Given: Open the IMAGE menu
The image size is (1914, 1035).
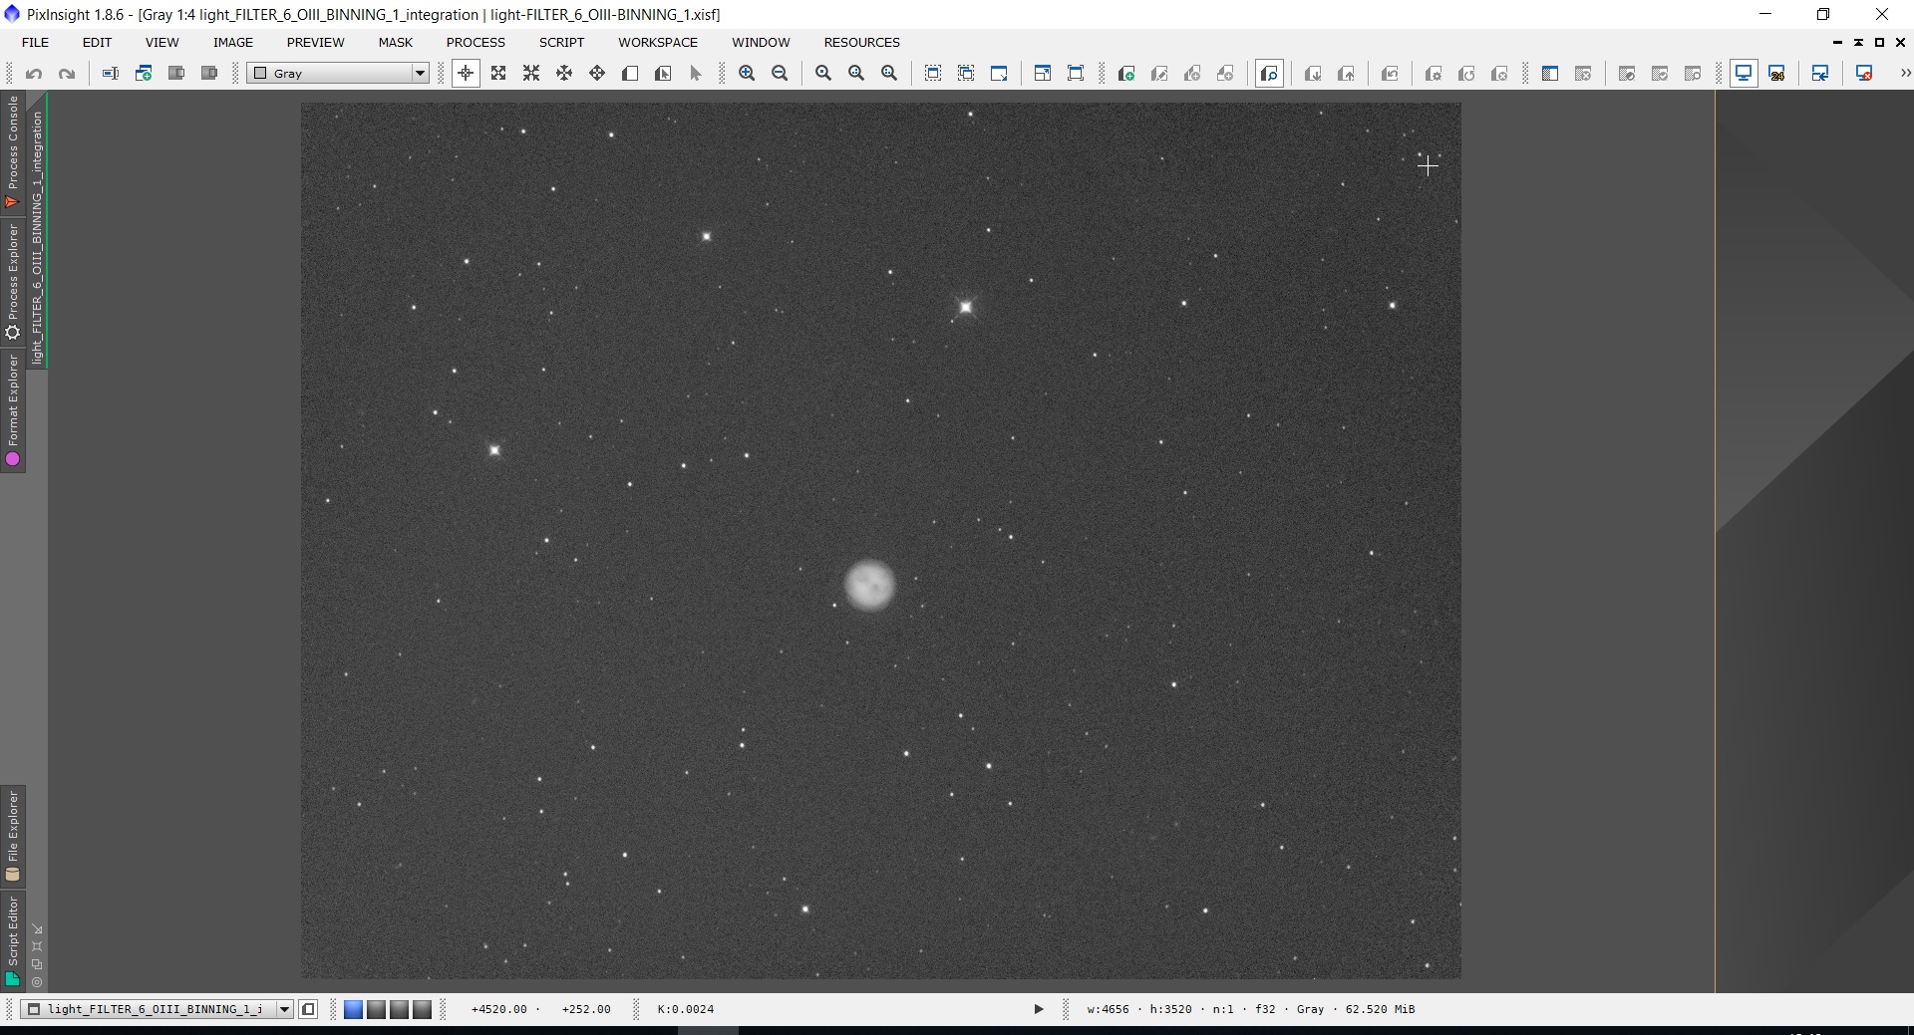Looking at the screenshot, I should (233, 42).
